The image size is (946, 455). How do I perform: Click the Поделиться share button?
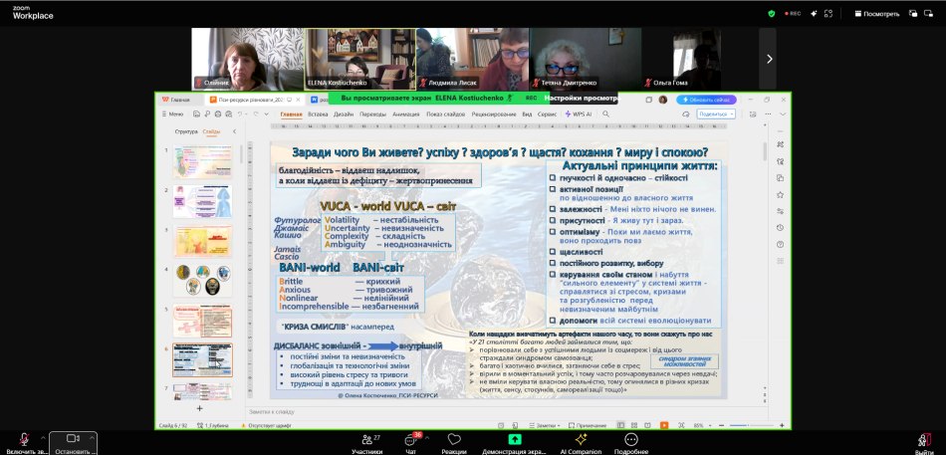(713, 114)
